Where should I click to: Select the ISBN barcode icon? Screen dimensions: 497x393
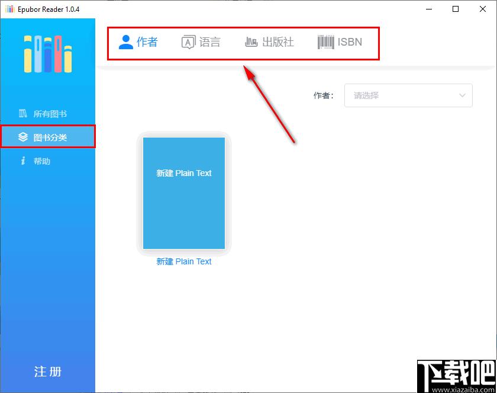pyautogui.click(x=325, y=42)
